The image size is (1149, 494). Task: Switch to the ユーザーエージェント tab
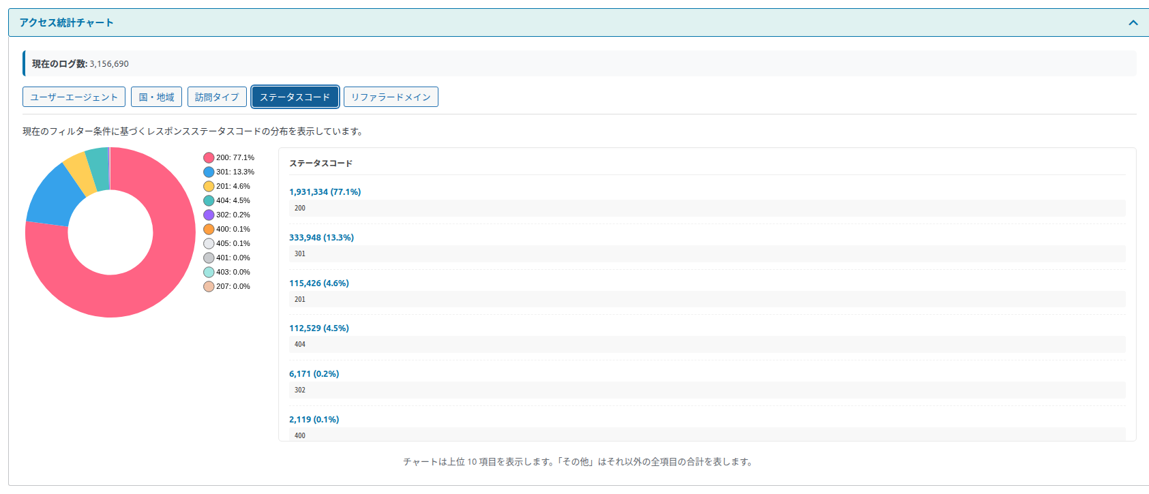coord(74,97)
